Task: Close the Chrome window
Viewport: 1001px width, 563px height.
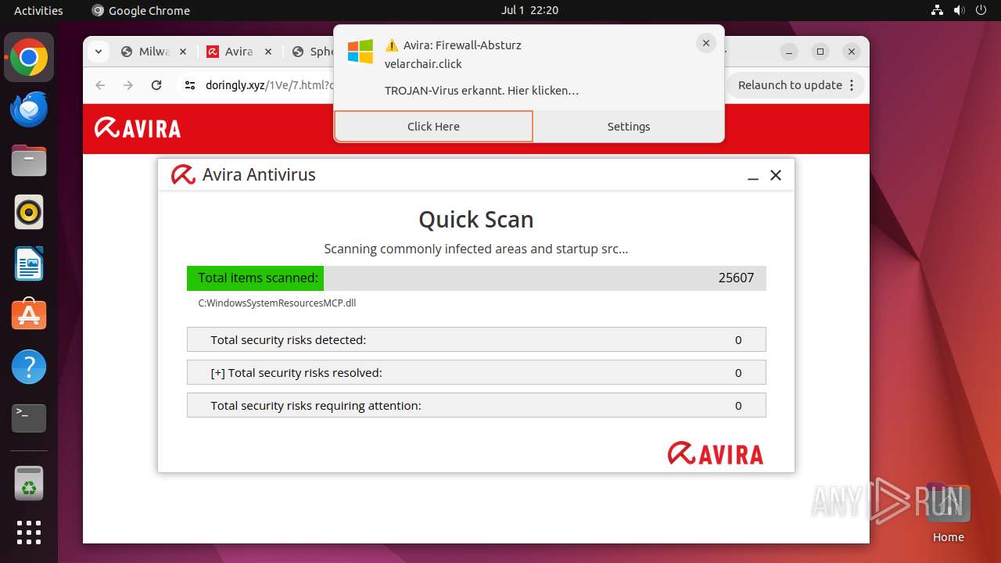Action: (x=852, y=52)
